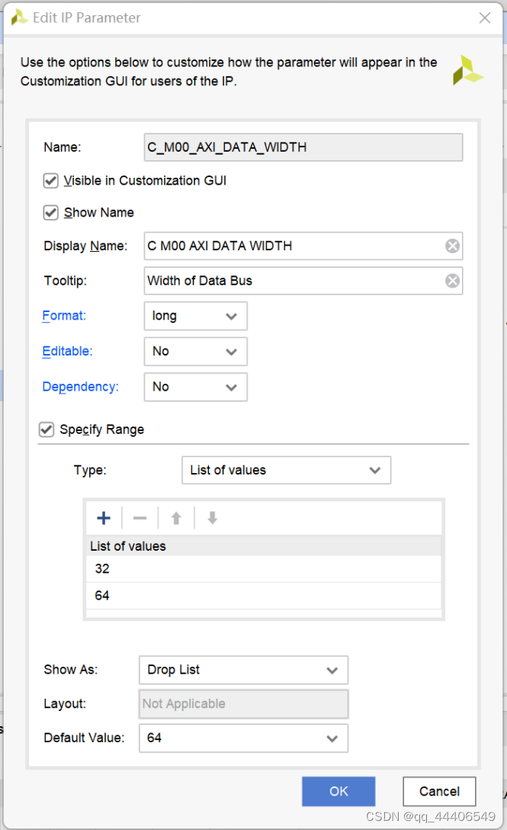The height and width of the screenshot is (830, 507).
Task: Remove the selected list value using minus icon
Action: 140,518
